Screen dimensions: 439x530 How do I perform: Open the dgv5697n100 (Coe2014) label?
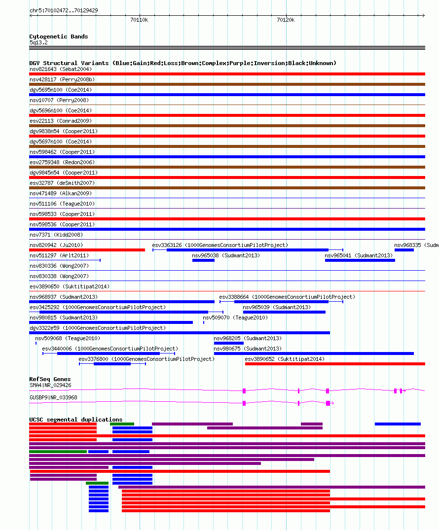point(61,141)
